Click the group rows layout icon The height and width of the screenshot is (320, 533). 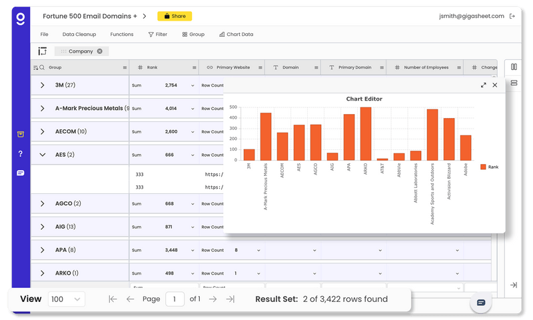[43, 51]
